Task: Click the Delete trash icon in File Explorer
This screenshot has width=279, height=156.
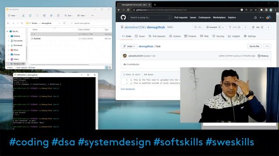Action: (x=58, y=16)
